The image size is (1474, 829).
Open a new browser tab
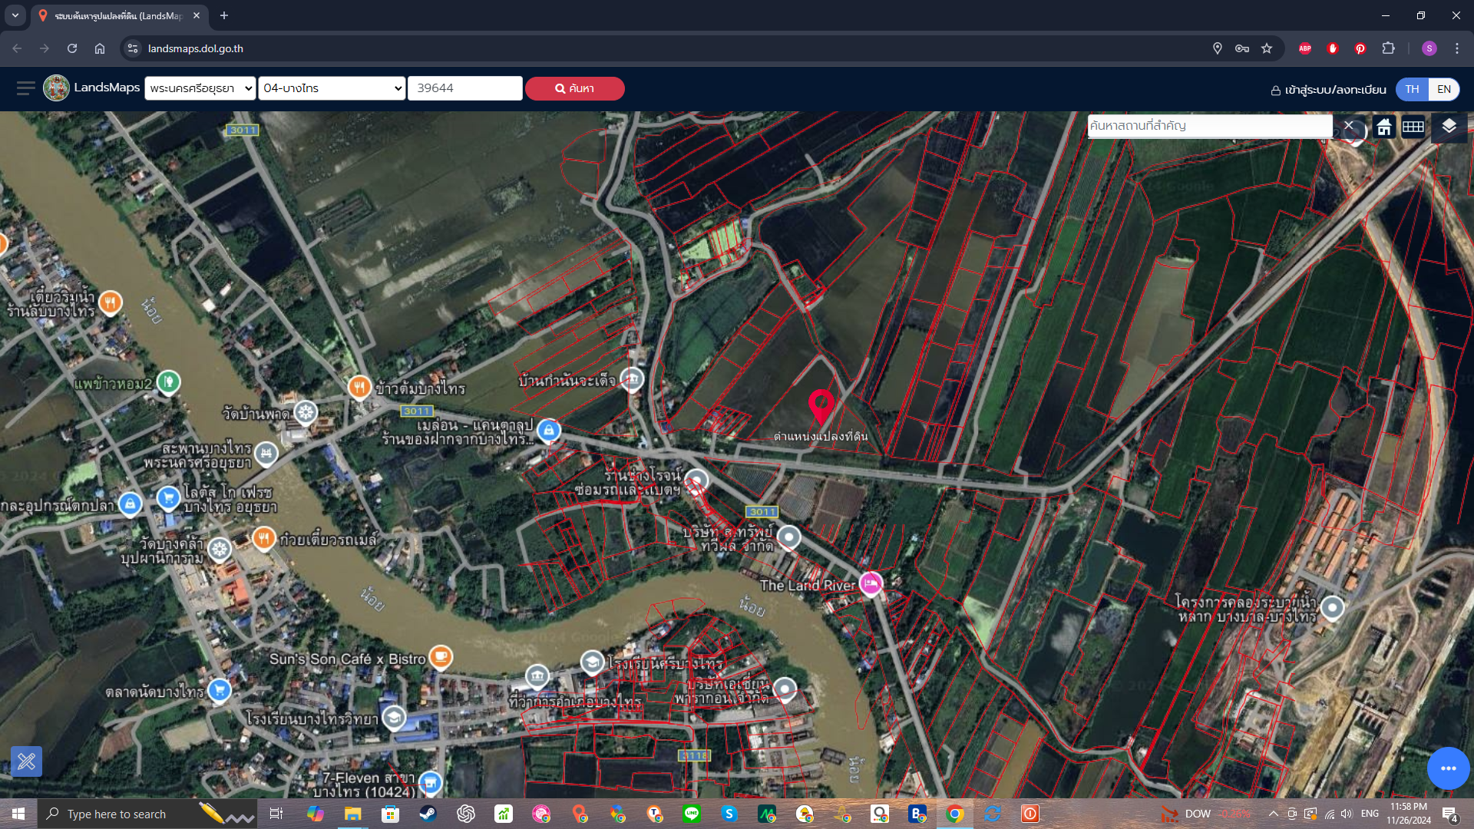pyautogui.click(x=224, y=15)
